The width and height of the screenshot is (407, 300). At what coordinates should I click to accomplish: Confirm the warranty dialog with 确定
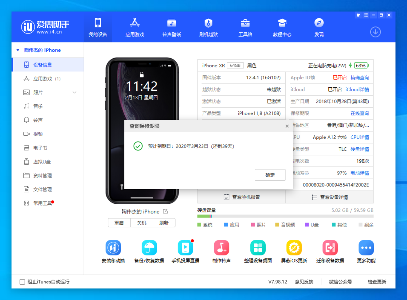click(x=270, y=175)
